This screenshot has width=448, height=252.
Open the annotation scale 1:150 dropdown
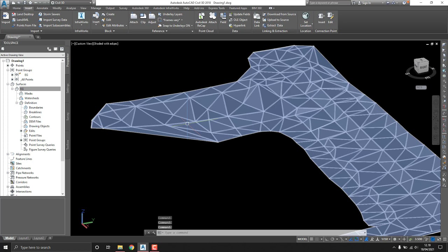coord(386,239)
